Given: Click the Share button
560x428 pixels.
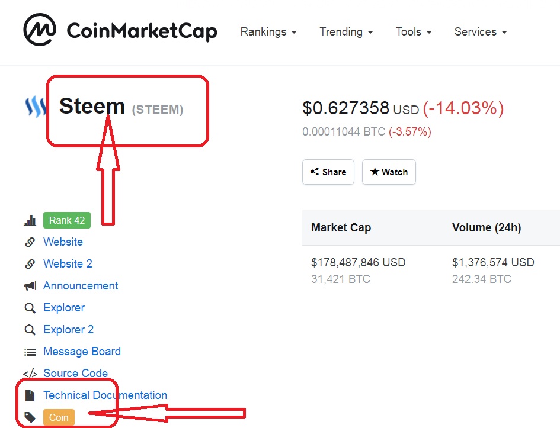Looking at the screenshot, I should [x=328, y=172].
